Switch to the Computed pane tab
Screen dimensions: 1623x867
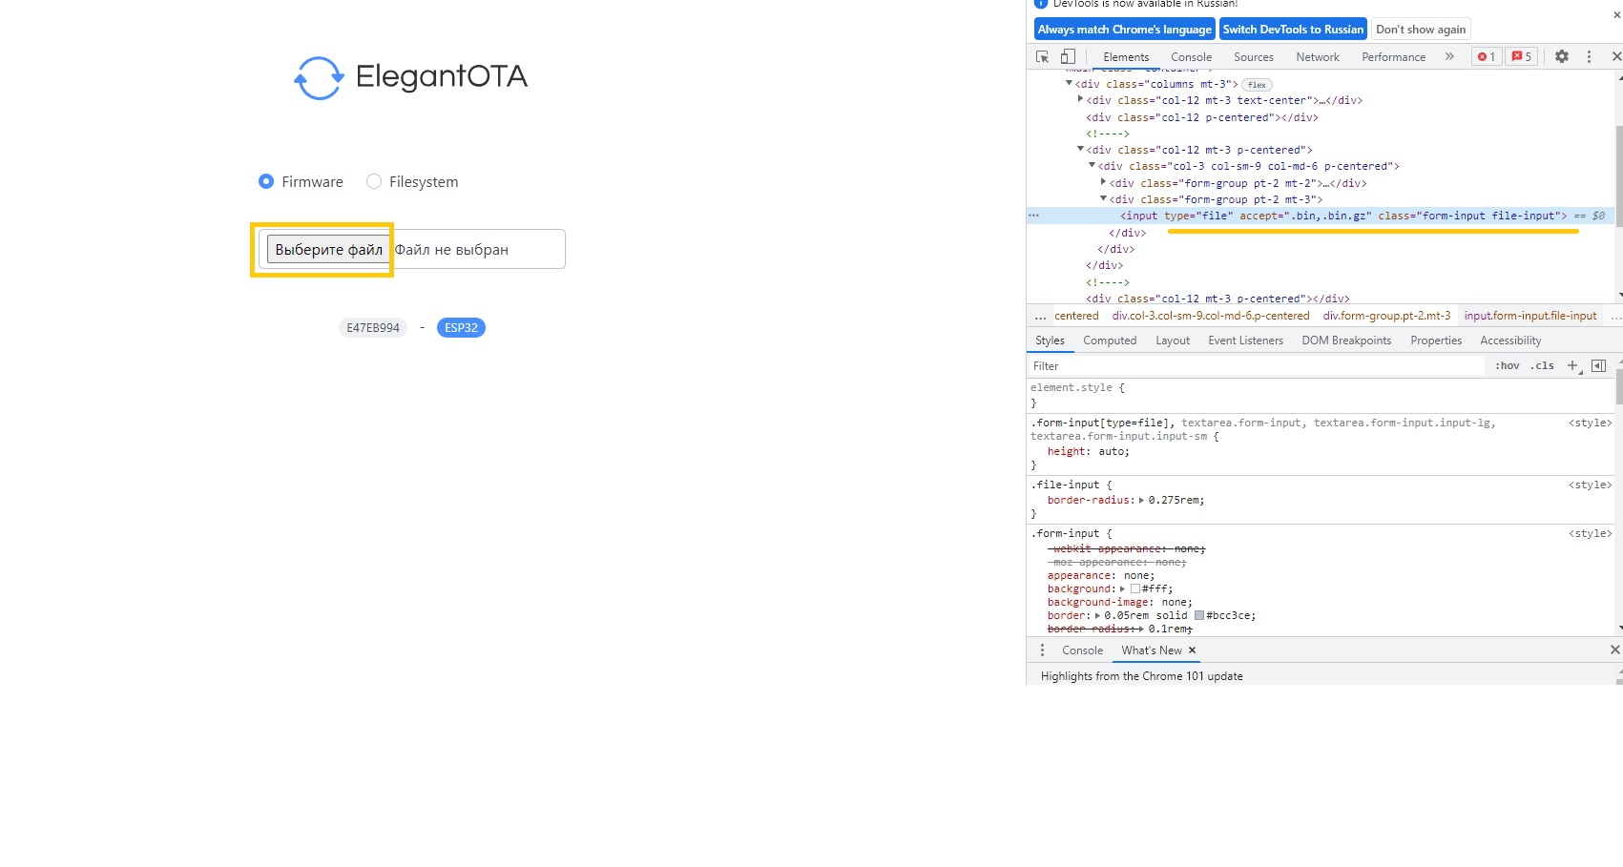pos(1110,341)
